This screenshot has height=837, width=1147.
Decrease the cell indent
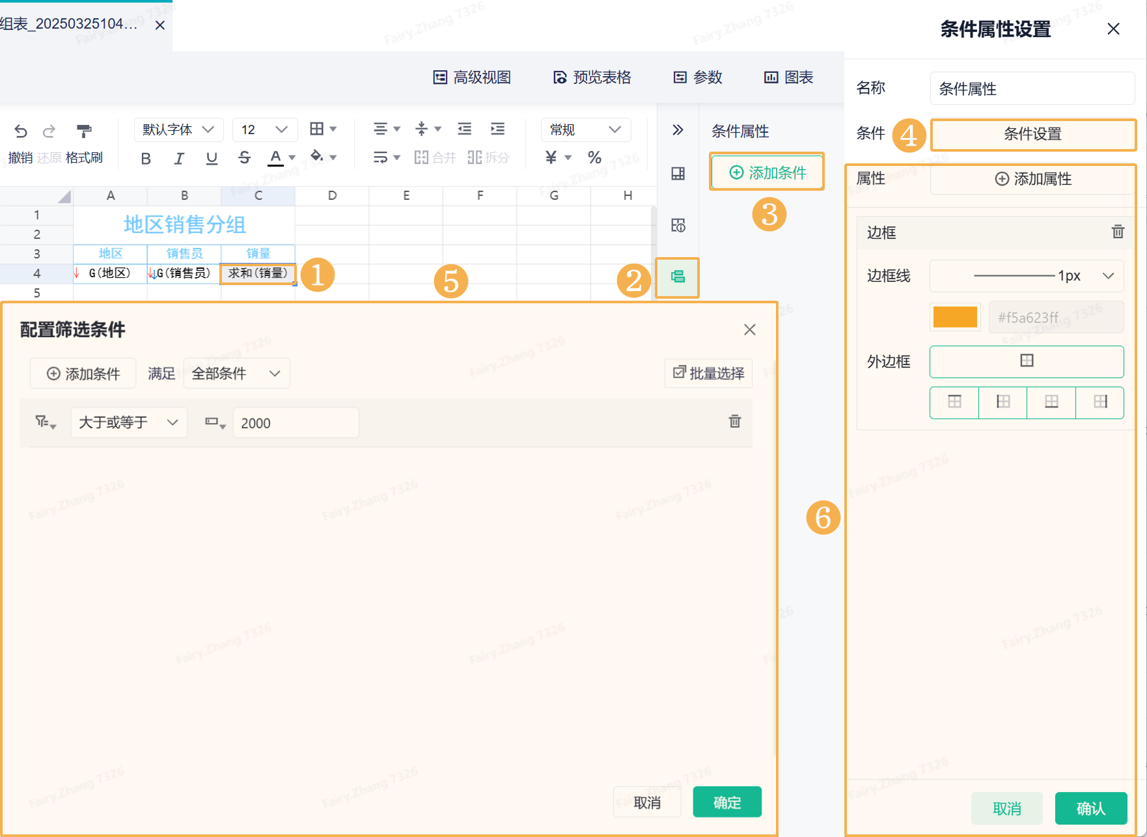coord(465,129)
